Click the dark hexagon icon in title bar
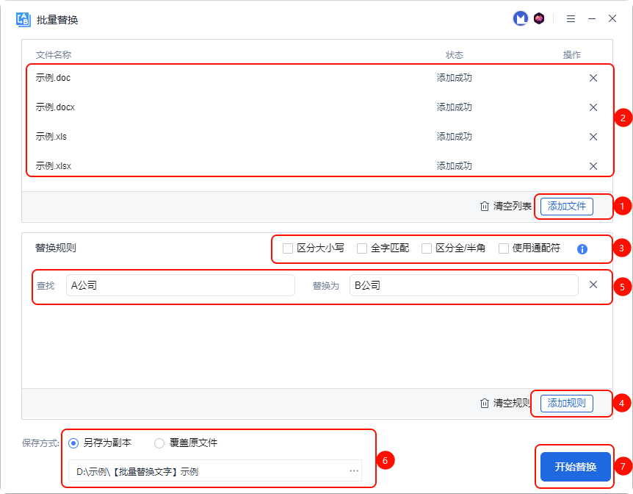Viewport: 633px width, 494px height. pyautogui.click(x=539, y=19)
